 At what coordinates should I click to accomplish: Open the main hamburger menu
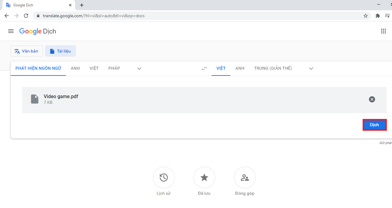coord(11,31)
